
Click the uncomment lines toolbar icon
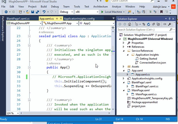coord(155,12)
